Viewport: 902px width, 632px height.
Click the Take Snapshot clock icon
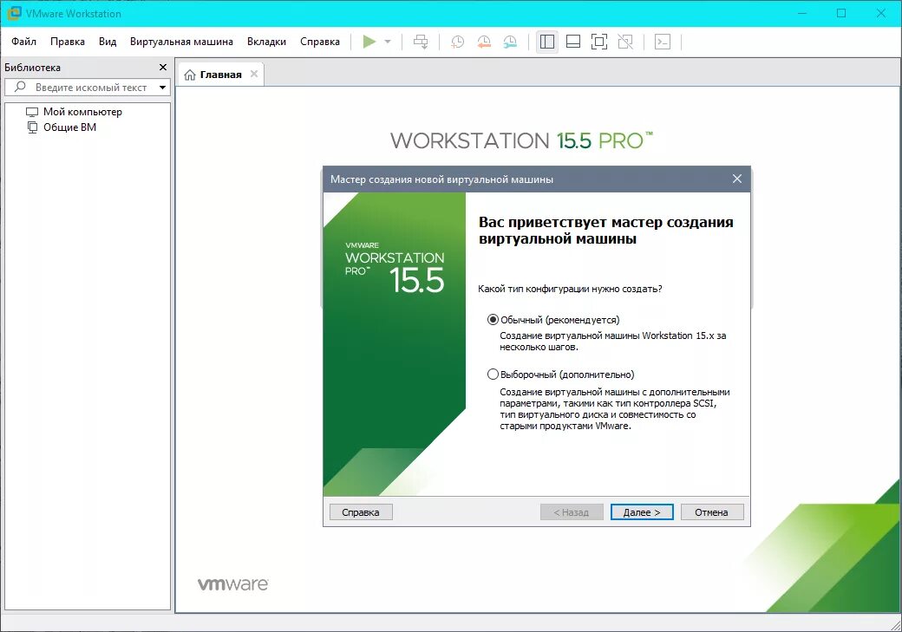coord(457,42)
